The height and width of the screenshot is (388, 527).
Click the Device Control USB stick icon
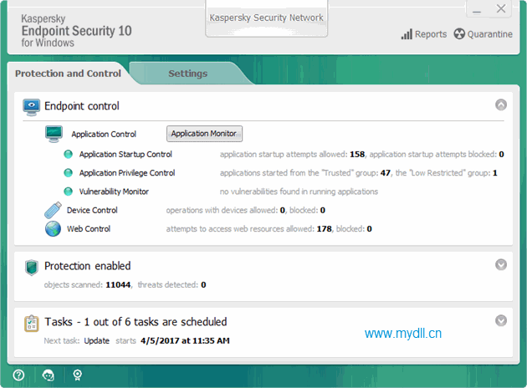pos(53,210)
